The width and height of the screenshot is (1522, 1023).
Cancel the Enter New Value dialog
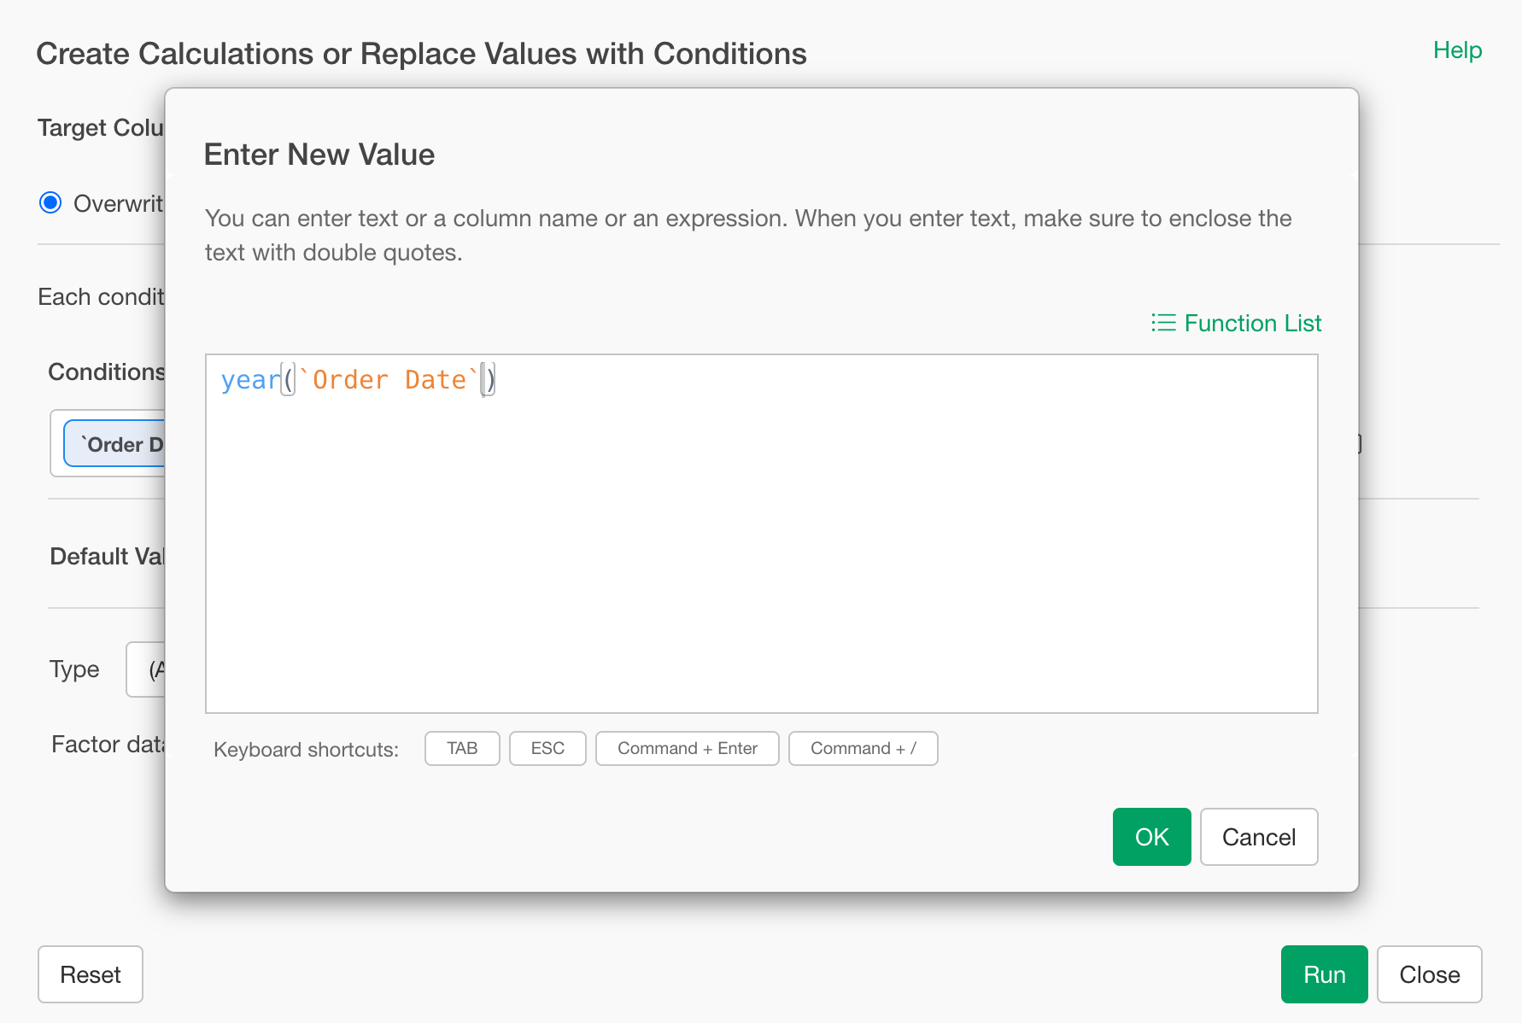click(x=1258, y=837)
